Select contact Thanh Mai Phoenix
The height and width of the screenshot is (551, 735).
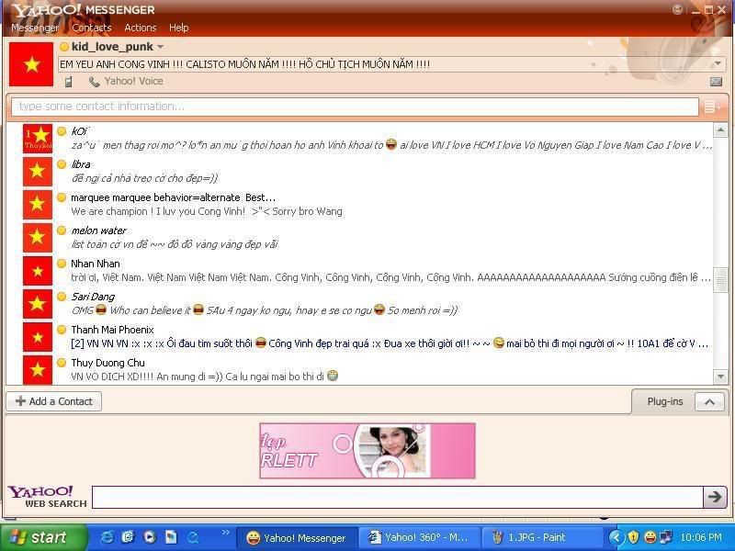[x=112, y=330]
